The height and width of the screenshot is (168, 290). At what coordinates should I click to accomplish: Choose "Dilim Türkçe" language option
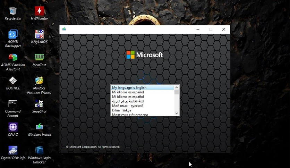(143, 110)
